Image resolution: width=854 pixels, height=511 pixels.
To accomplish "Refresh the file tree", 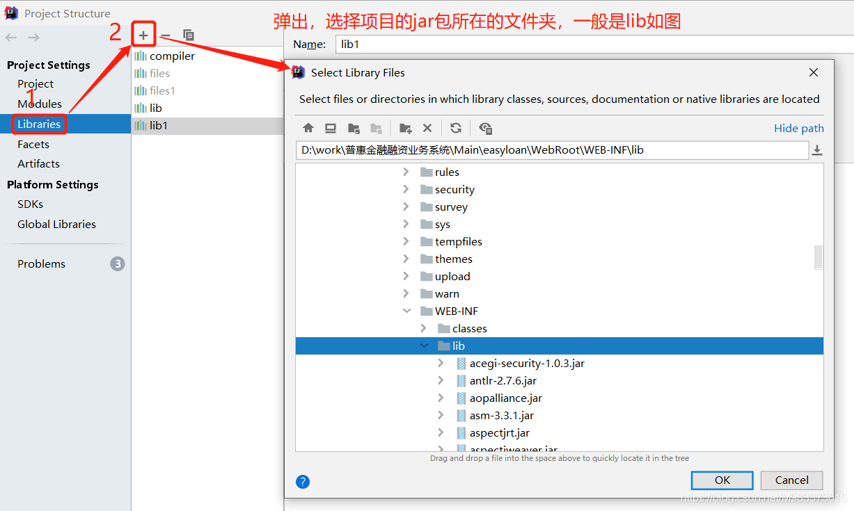I will pyautogui.click(x=456, y=128).
